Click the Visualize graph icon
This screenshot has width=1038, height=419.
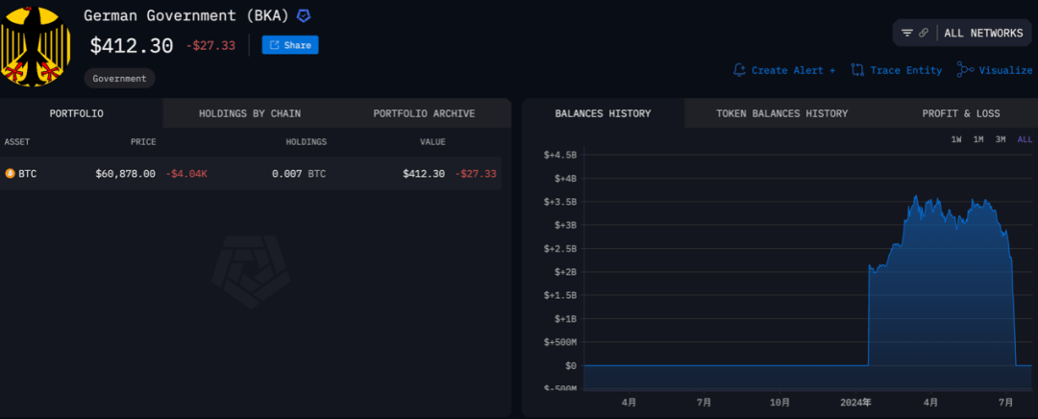965,70
